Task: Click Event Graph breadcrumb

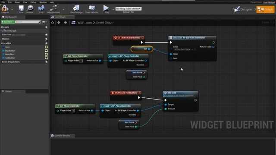Action: pyautogui.click(x=105, y=23)
